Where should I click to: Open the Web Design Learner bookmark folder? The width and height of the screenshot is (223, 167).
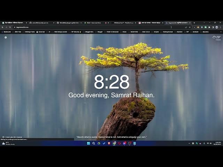click(60, 32)
